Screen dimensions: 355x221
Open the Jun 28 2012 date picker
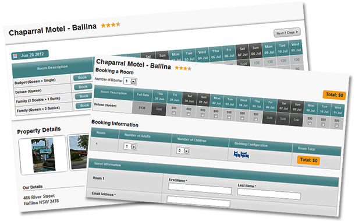[30, 55]
